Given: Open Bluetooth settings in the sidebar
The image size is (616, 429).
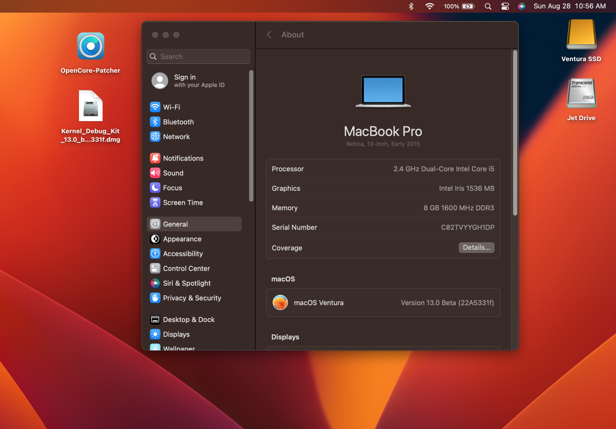Looking at the screenshot, I should click(x=178, y=122).
